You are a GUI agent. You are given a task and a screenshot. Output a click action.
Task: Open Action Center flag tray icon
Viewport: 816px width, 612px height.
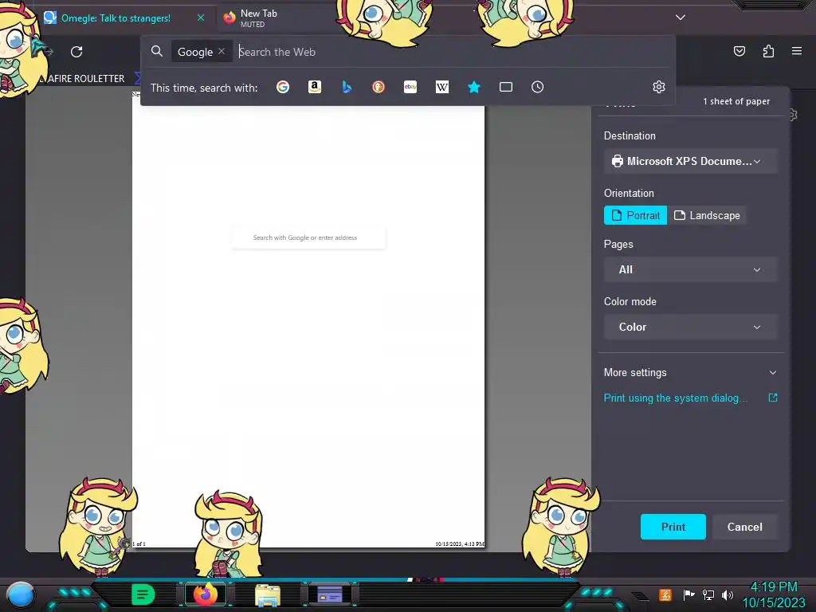(x=688, y=594)
